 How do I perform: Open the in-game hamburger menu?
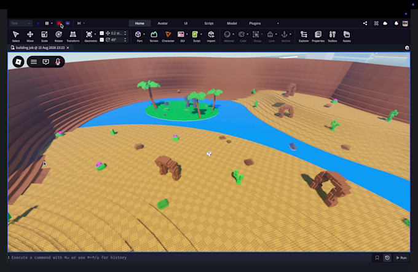34,62
